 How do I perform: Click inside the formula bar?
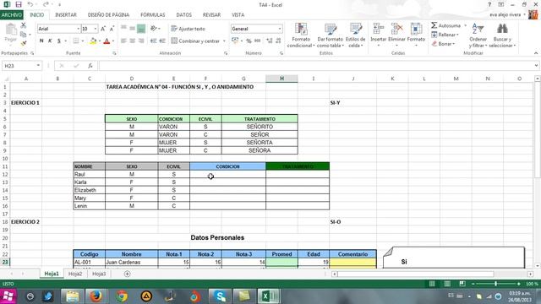[315, 66]
